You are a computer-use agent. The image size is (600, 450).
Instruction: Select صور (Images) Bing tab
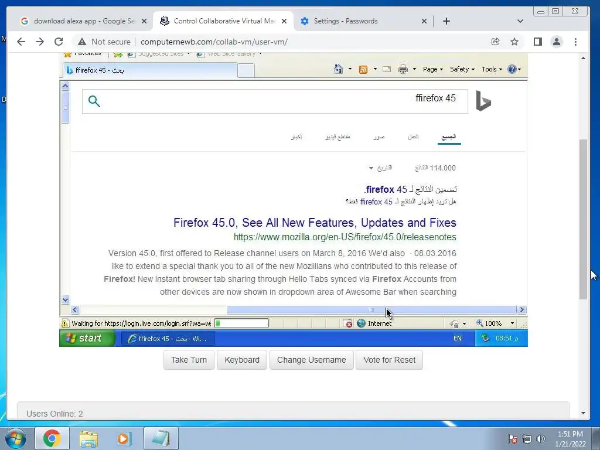coord(379,137)
